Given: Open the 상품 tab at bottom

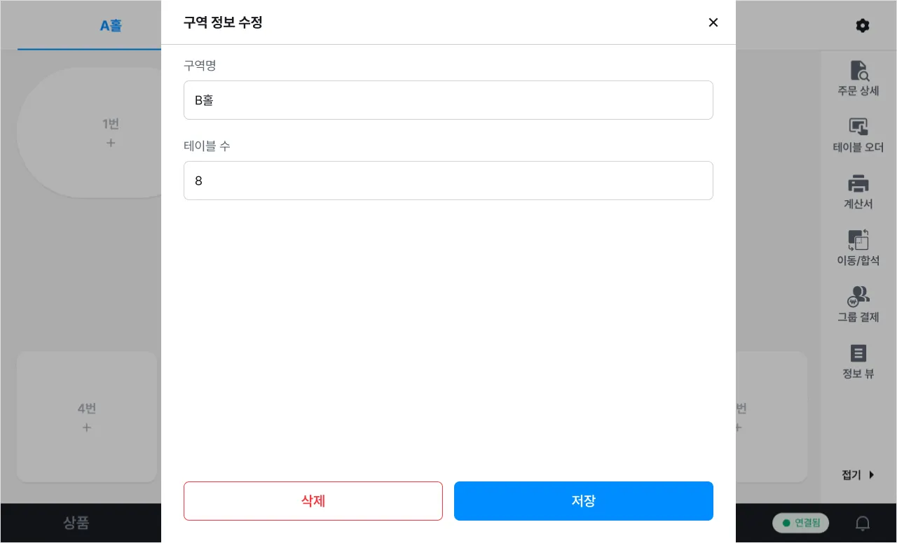Looking at the screenshot, I should tap(76, 523).
